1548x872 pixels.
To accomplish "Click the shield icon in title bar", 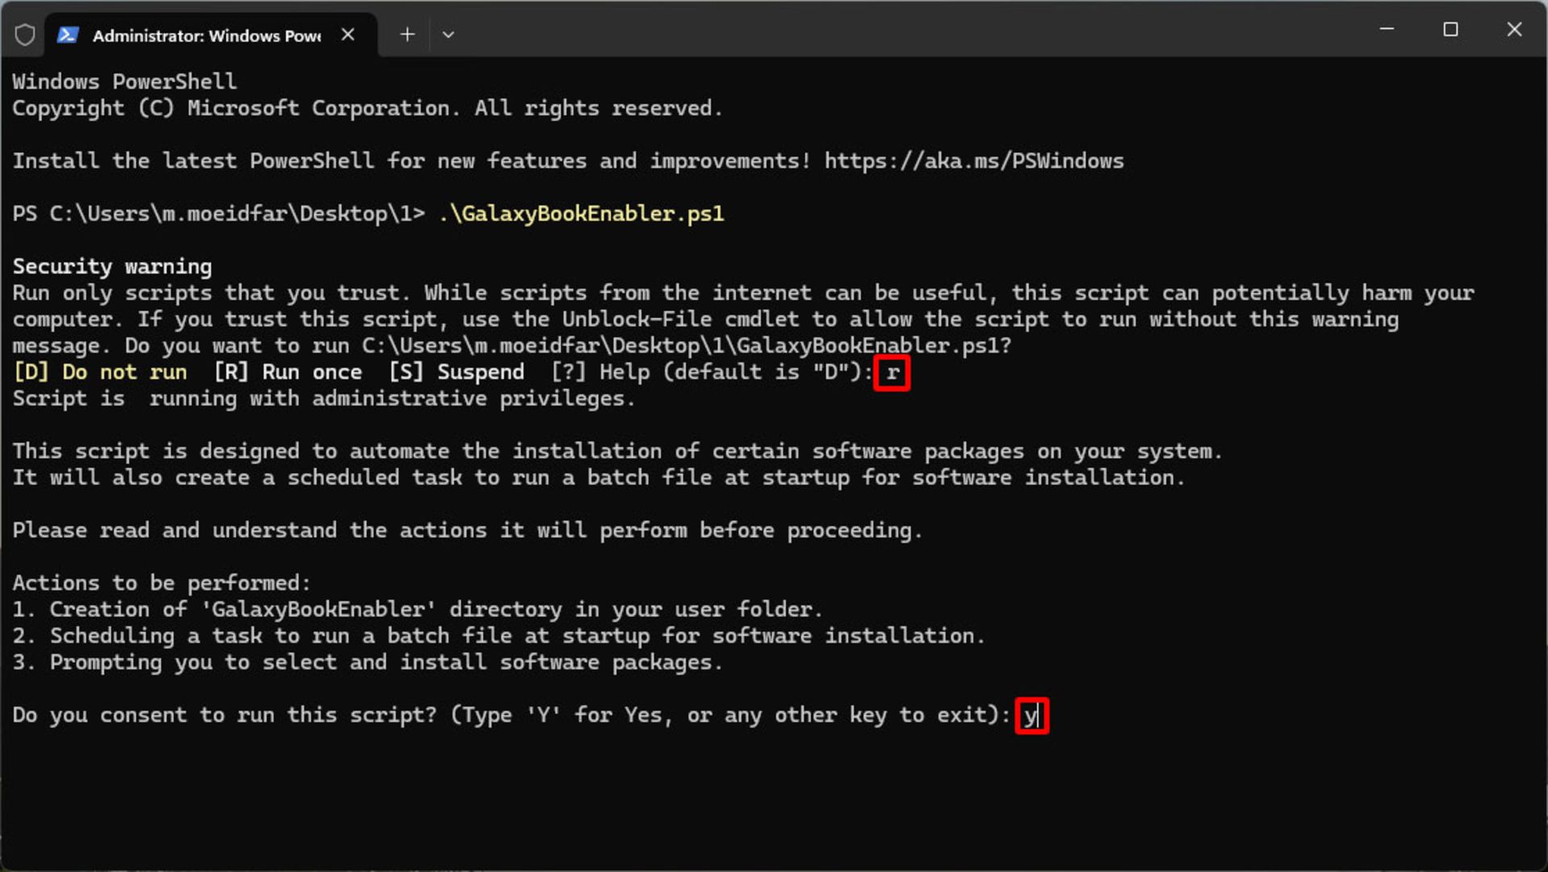I will point(25,35).
